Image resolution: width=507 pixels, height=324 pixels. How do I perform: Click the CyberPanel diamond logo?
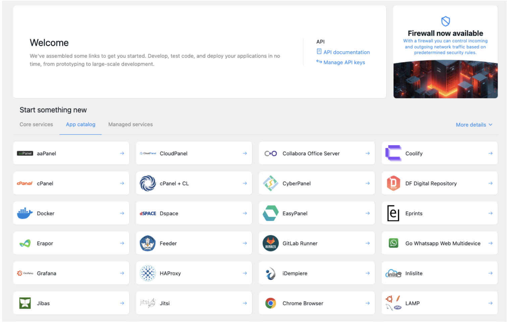[271, 183]
